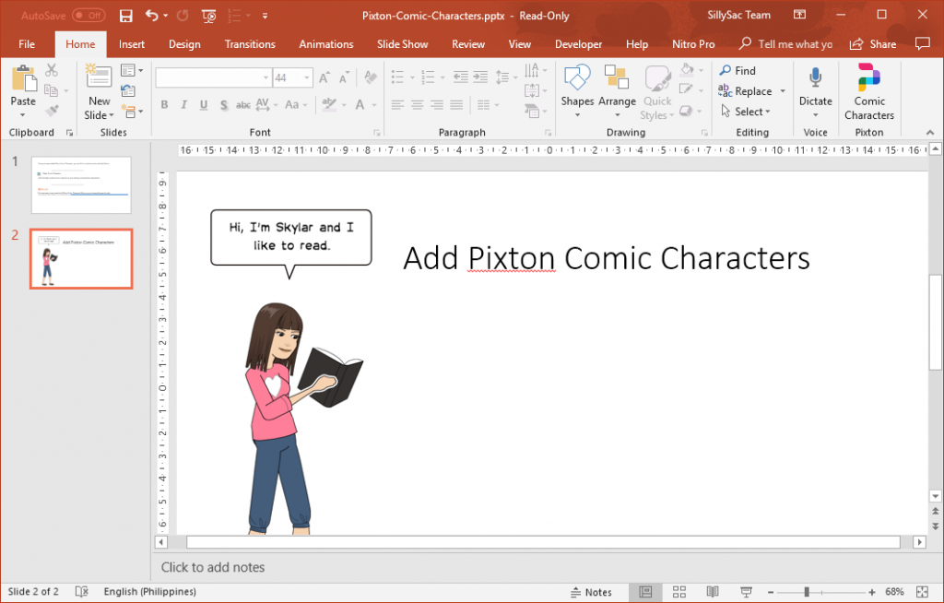Switch to the Insert tab

[x=131, y=43]
